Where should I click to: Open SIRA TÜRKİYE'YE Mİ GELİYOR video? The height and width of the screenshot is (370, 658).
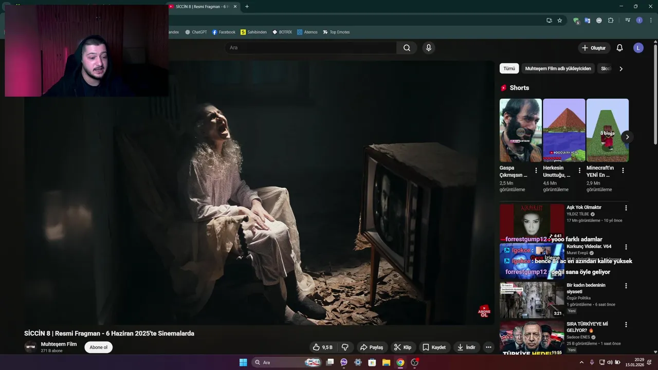tap(587, 327)
